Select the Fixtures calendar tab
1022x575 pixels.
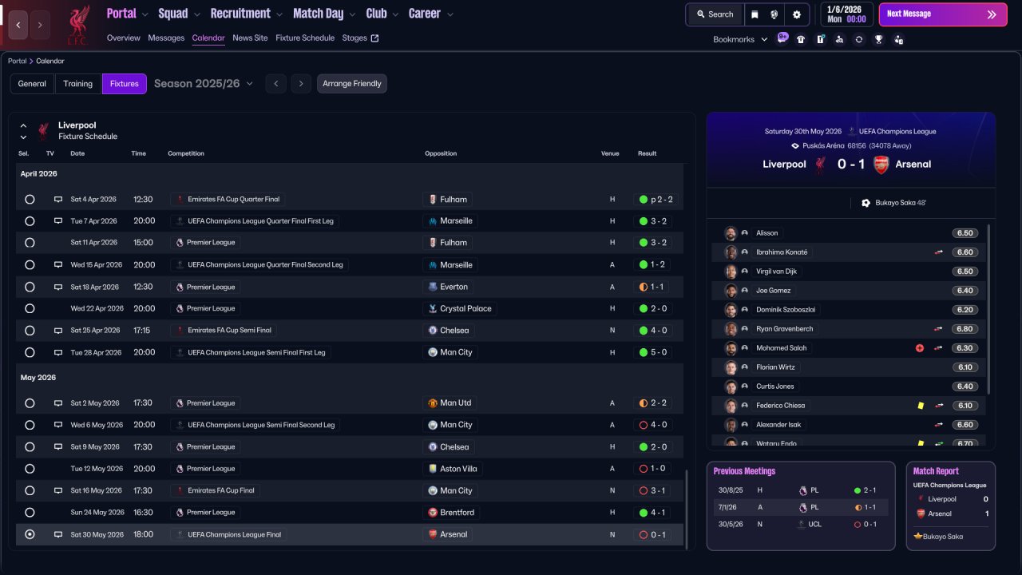coord(125,84)
